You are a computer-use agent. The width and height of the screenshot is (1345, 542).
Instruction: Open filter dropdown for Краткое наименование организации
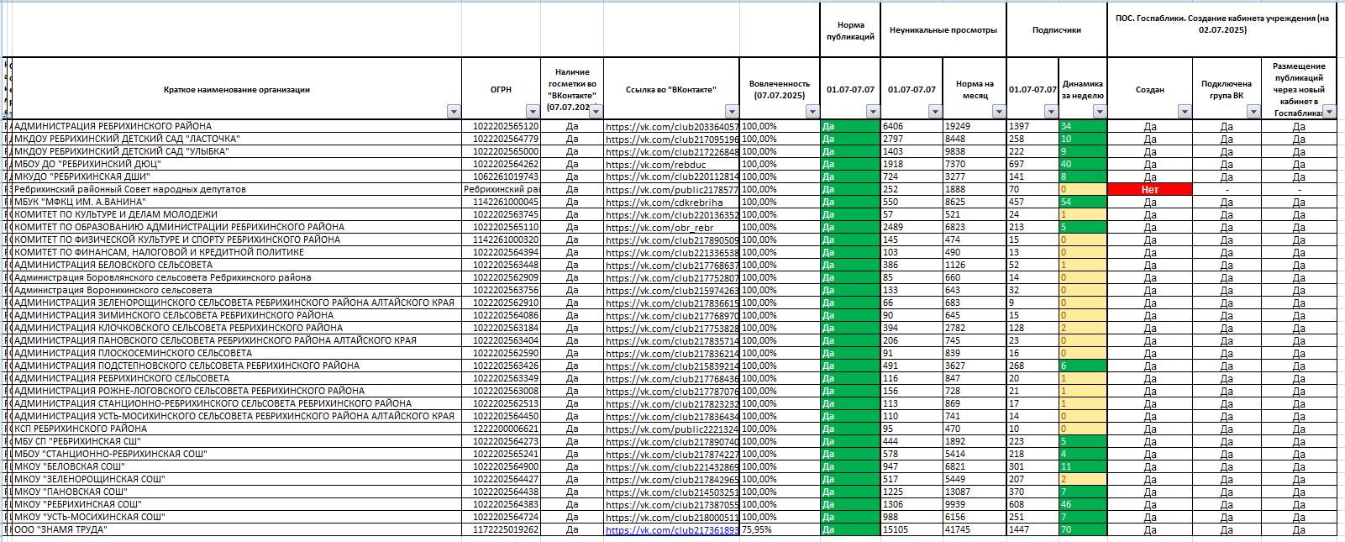coord(454,112)
